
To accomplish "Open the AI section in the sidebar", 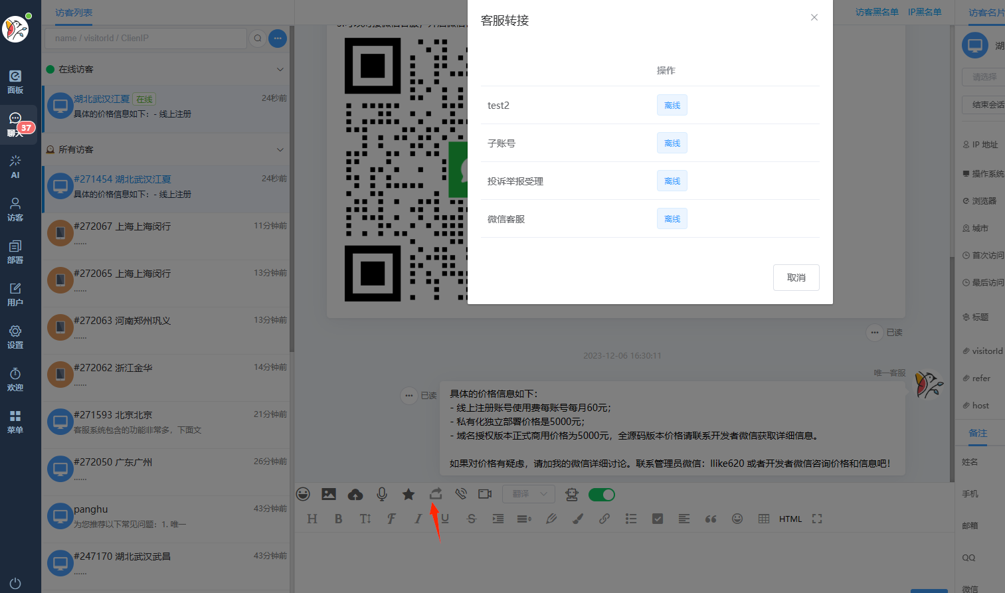I will point(15,167).
